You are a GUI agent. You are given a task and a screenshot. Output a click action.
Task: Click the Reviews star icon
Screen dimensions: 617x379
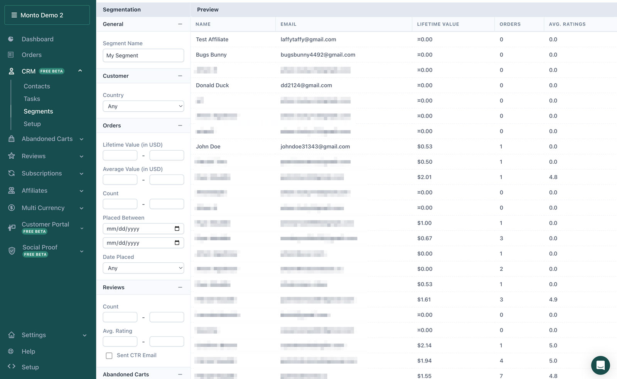coord(11,156)
